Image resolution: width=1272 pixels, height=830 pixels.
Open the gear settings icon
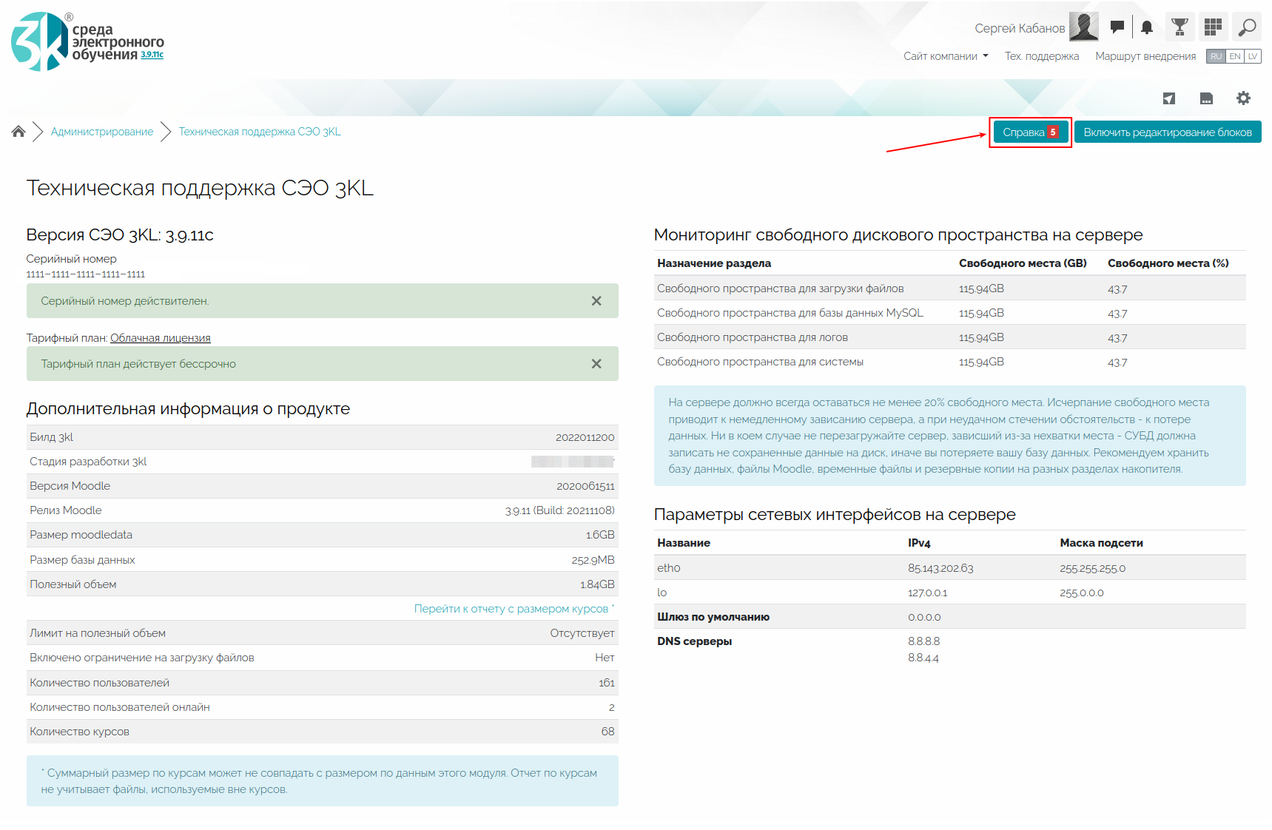click(x=1243, y=98)
